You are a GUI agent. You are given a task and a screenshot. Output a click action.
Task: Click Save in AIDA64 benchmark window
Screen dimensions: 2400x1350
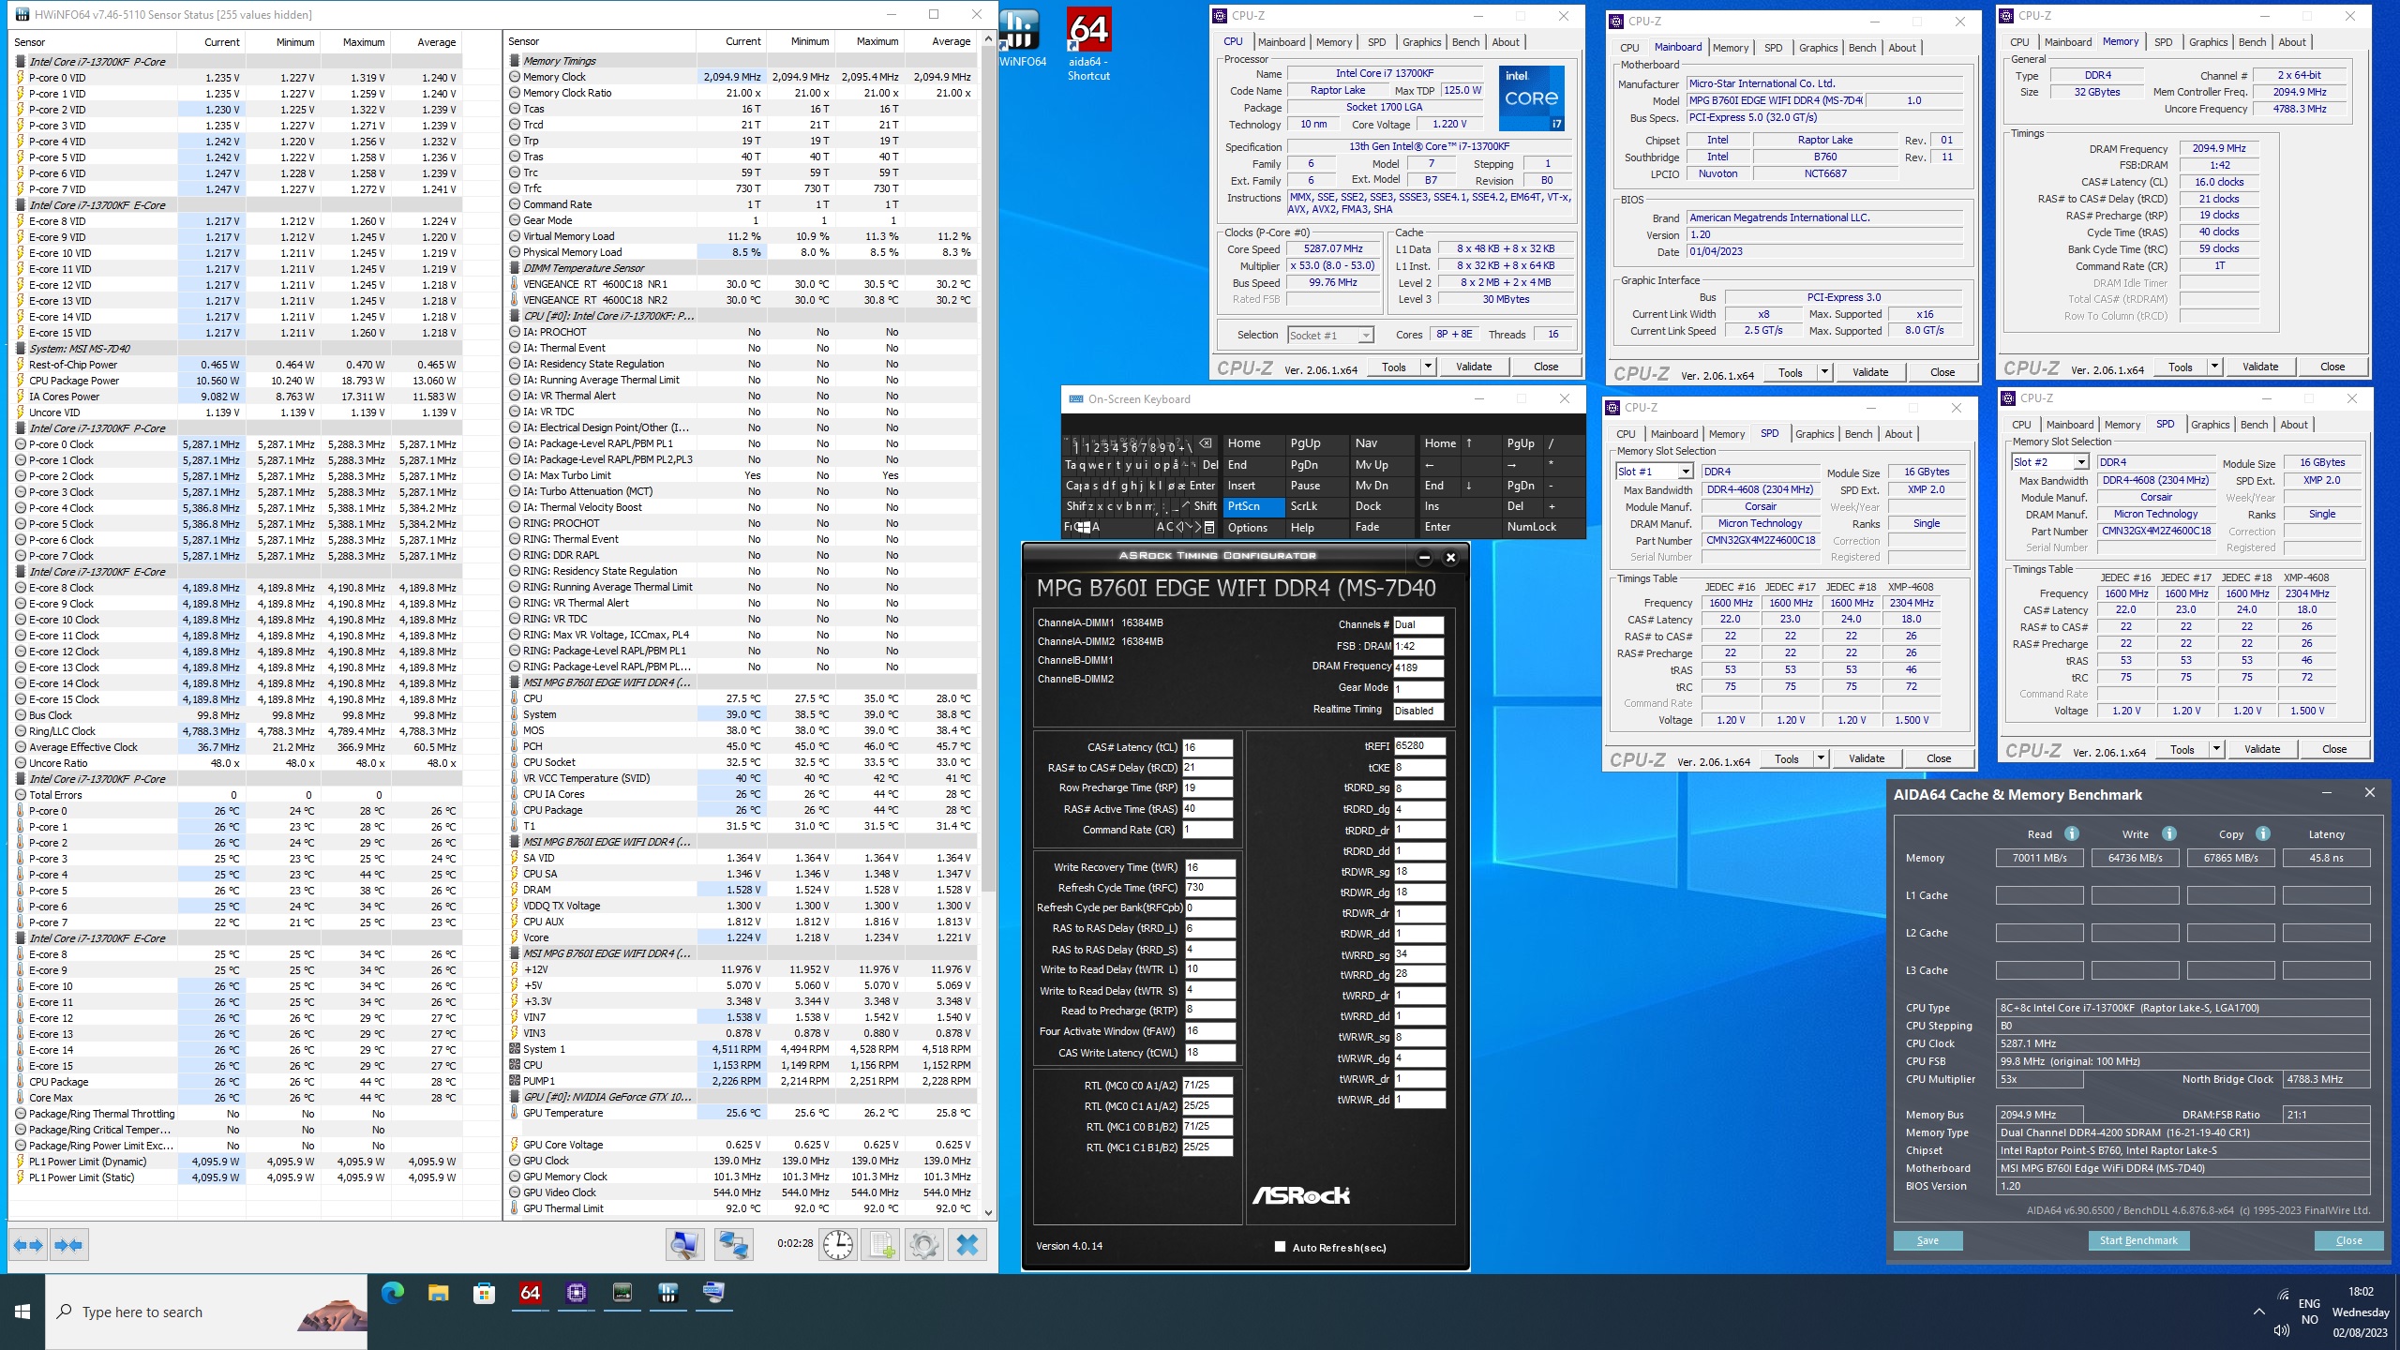pyautogui.click(x=1927, y=1240)
